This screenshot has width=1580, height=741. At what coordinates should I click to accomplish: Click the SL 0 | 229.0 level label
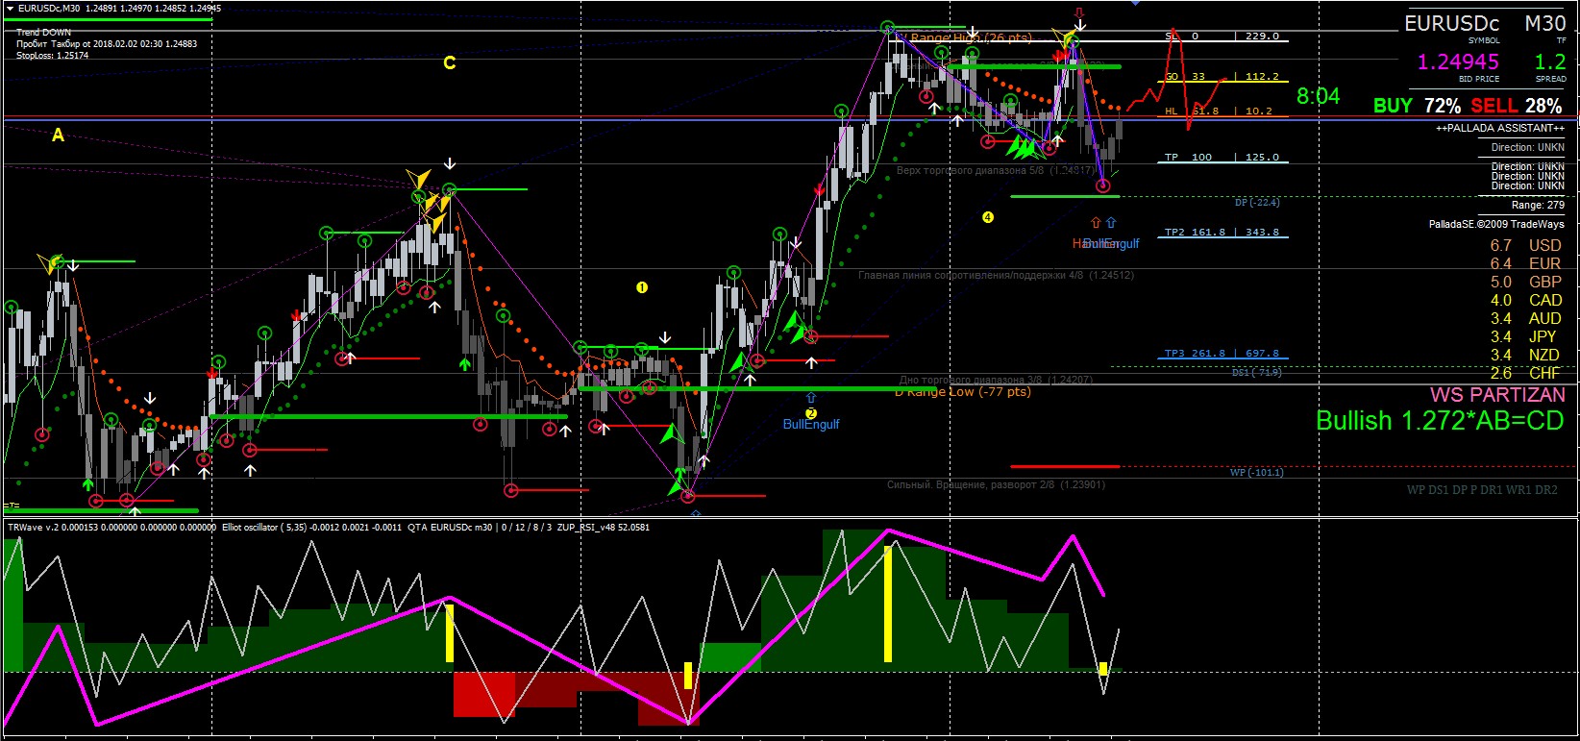pyautogui.click(x=1222, y=37)
